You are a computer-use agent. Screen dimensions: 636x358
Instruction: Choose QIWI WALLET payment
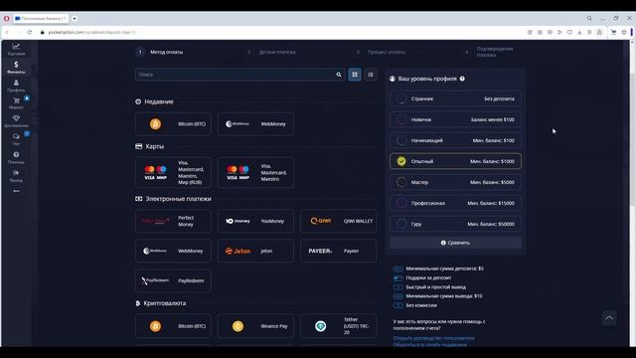click(338, 221)
